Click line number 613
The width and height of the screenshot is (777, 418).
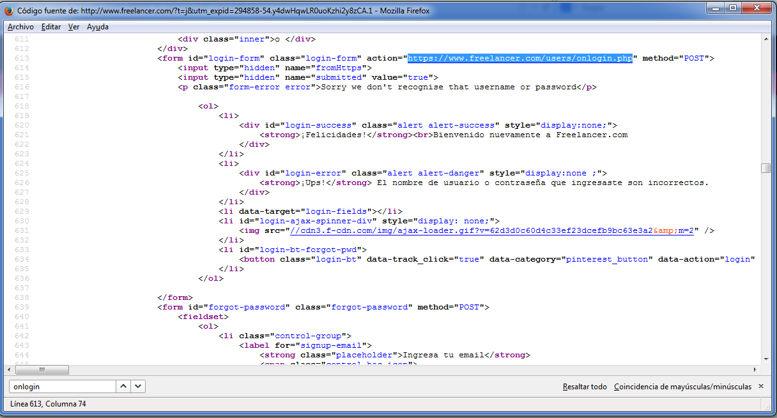click(x=22, y=58)
